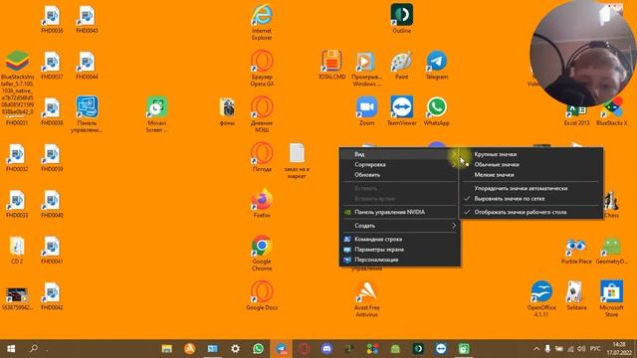
Task: Select the Проигрыватель Windows desktop shortcut
Action: pos(366,69)
